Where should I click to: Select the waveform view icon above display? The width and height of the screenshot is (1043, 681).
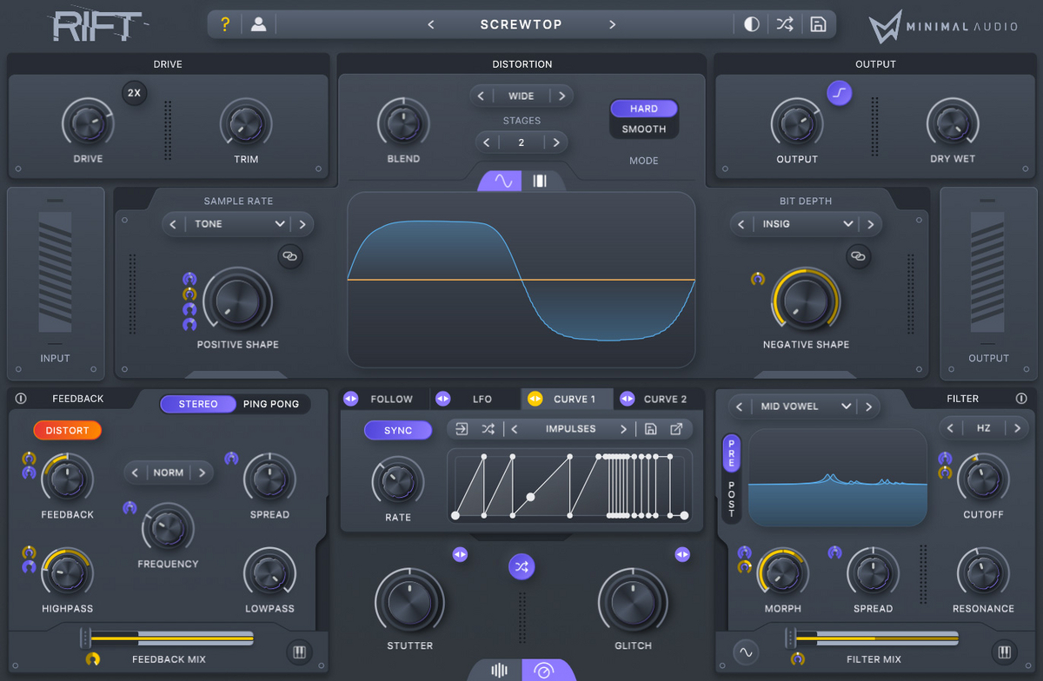(x=502, y=181)
